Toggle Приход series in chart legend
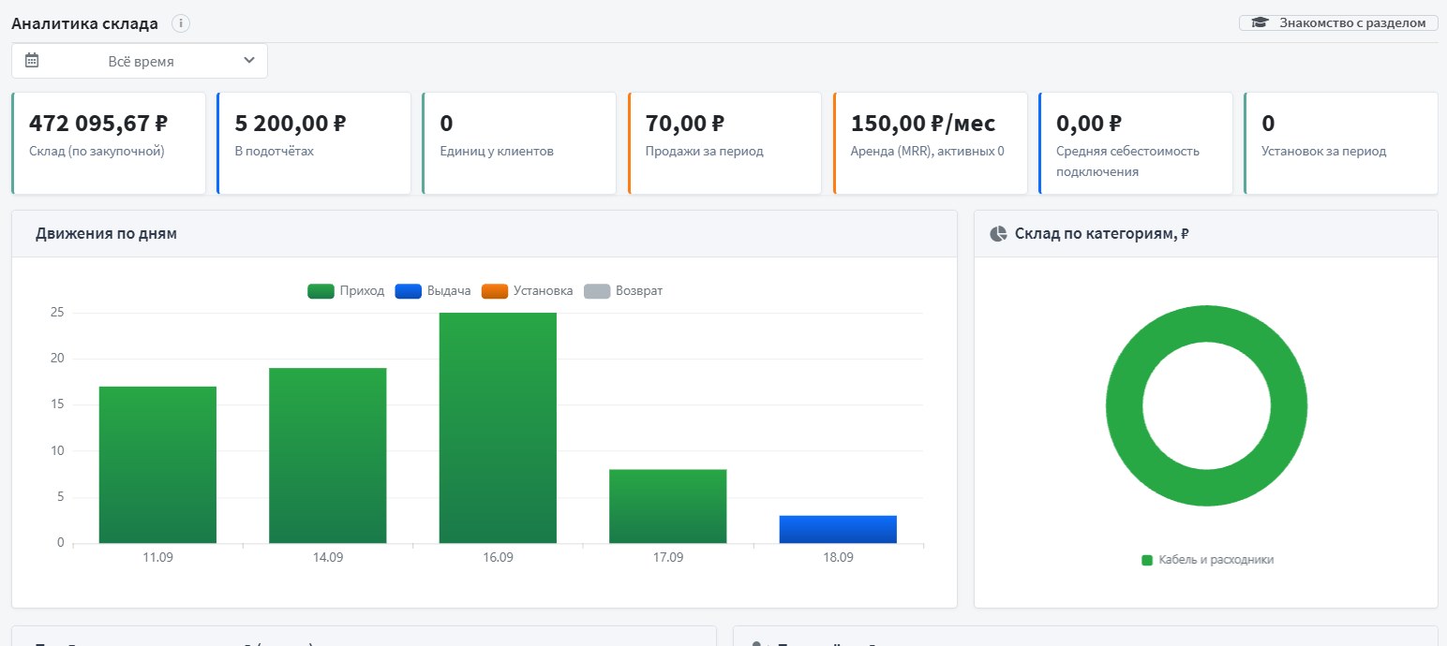Viewport: 1447px width, 646px height. [346, 291]
